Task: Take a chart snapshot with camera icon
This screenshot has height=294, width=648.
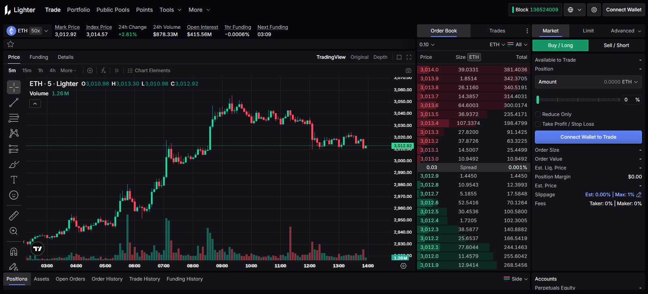Action: (x=408, y=71)
